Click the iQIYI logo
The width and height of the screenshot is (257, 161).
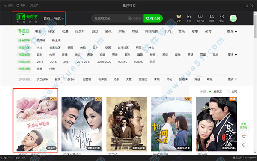[x=27, y=18]
